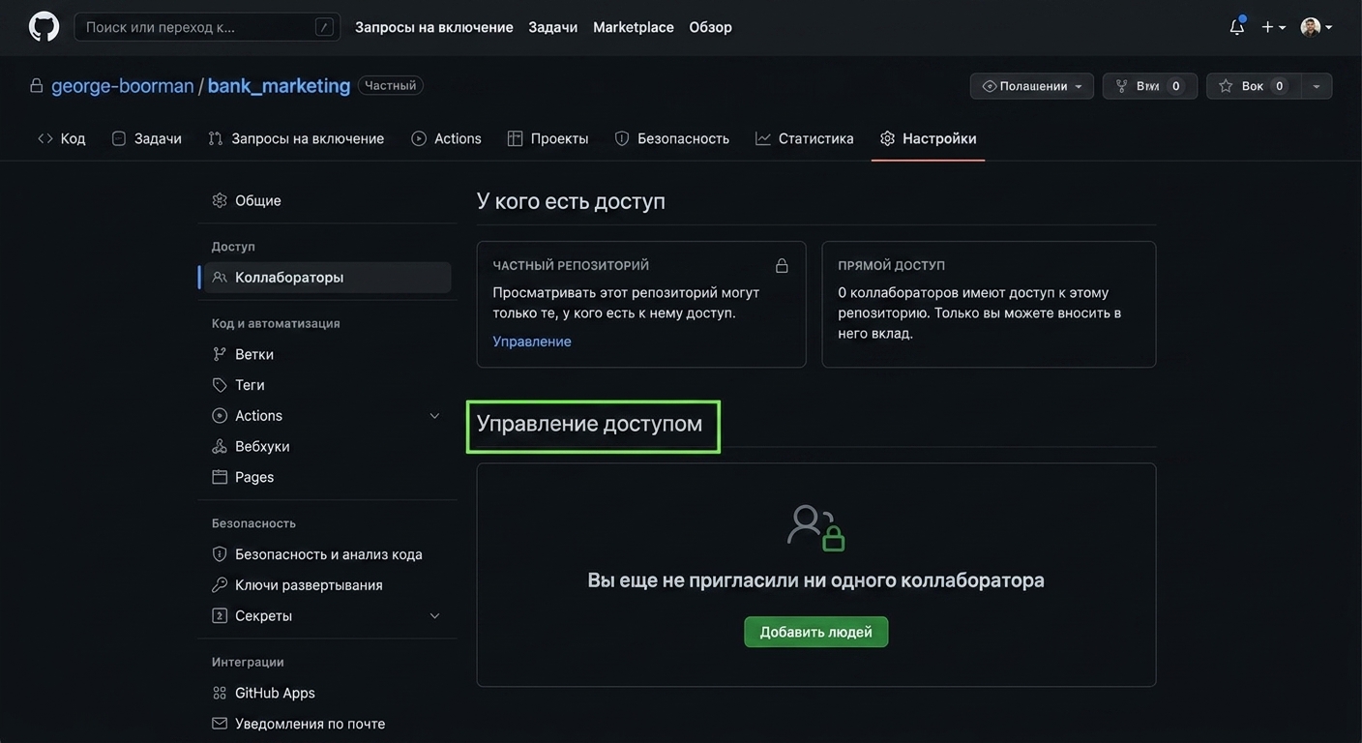Open GitHub Apps via the apps icon
The height and width of the screenshot is (743, 1362).
(220, 693)
